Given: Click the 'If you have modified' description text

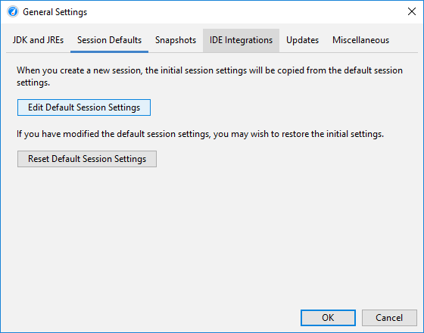Looking at the screenshot, I should [200, 134].
